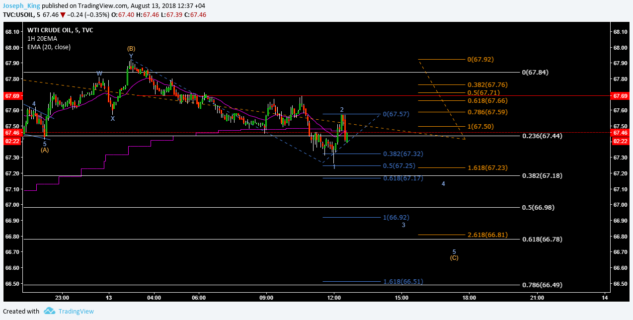The image size is (633, 320).
Task: Select the white 0.618(66.78) Fibonacci label
Action: point(542,240)
